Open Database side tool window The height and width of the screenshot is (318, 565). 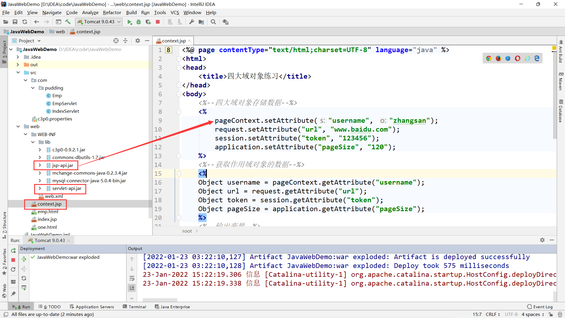[561, 111]
